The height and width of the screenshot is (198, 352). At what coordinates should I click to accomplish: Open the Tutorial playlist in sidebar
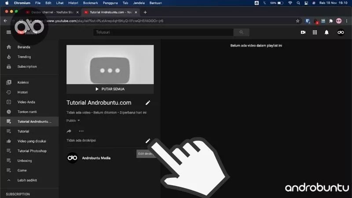(29, 131)
